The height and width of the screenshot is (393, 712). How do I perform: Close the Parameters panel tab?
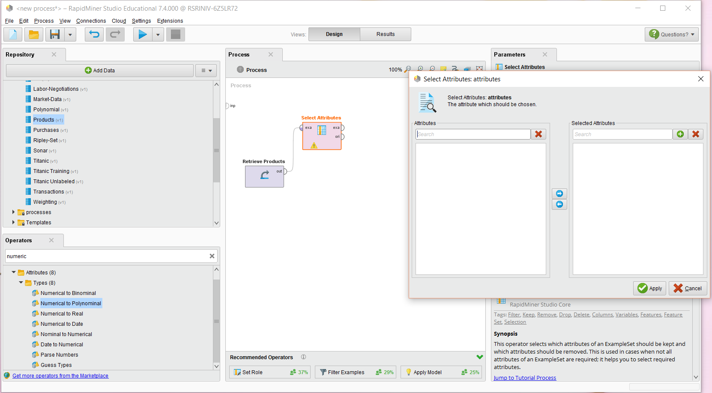tap(545, 54)
